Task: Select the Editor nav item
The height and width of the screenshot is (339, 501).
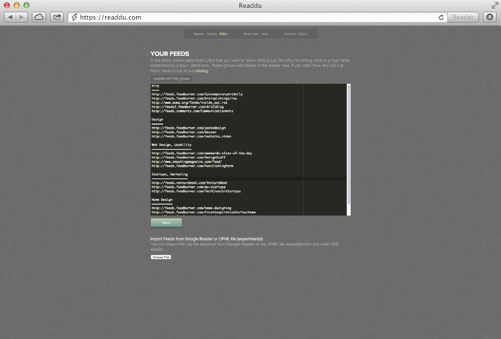Action: coord(223,34)
